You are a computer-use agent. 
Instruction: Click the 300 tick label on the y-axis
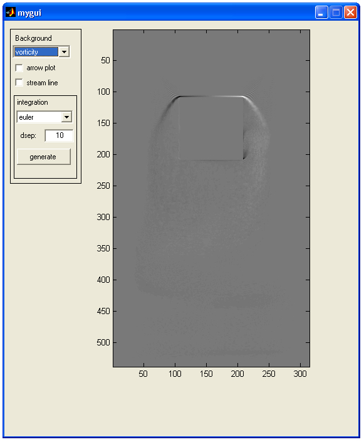[103, 217]
